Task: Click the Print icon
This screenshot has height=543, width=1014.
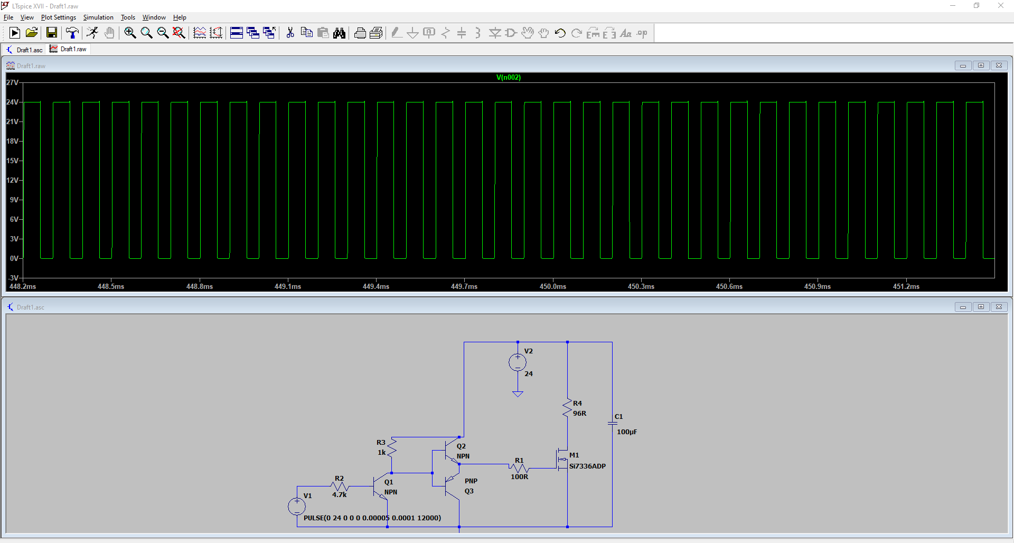Action: (360, 33)
